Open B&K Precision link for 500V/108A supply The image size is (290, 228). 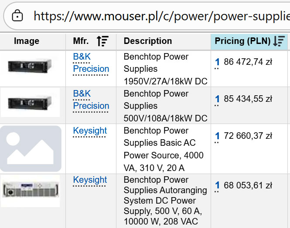(91, 100)
